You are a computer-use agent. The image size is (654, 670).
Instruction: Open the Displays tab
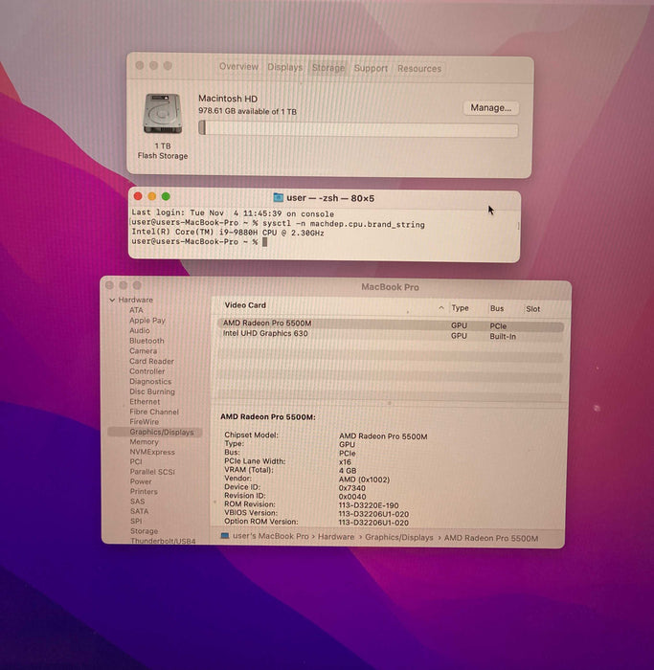pyautogui.click(x=284, y=68)
